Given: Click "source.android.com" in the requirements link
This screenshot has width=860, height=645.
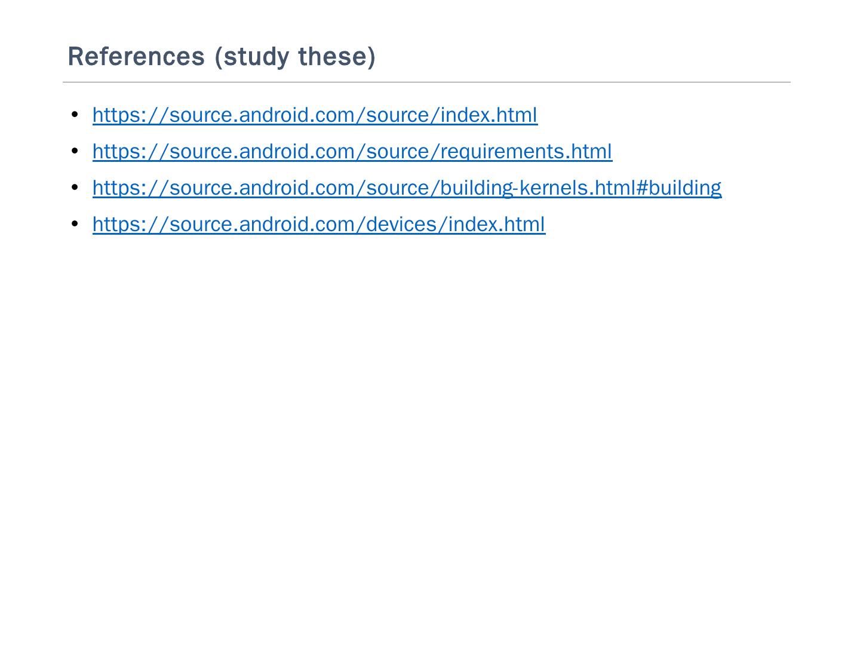Looking at the screenshot, I should (x=262, y=151).
